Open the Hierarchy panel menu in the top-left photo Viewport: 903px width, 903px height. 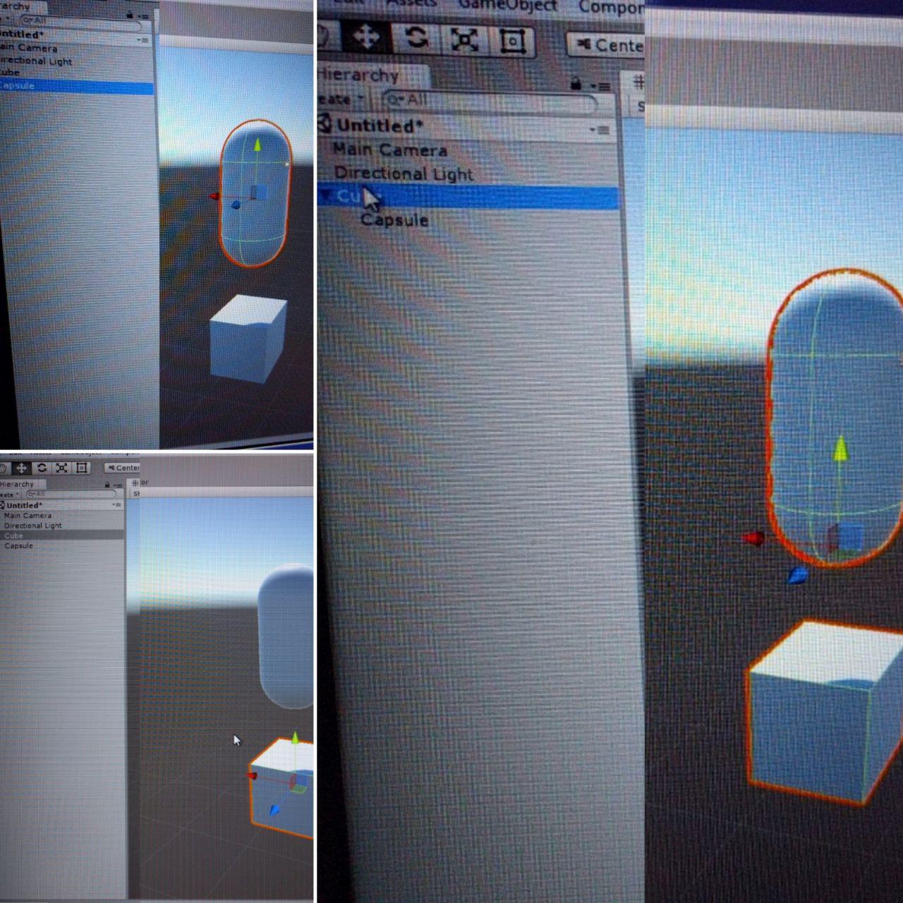pyautogui.click(x=143, y=16)
